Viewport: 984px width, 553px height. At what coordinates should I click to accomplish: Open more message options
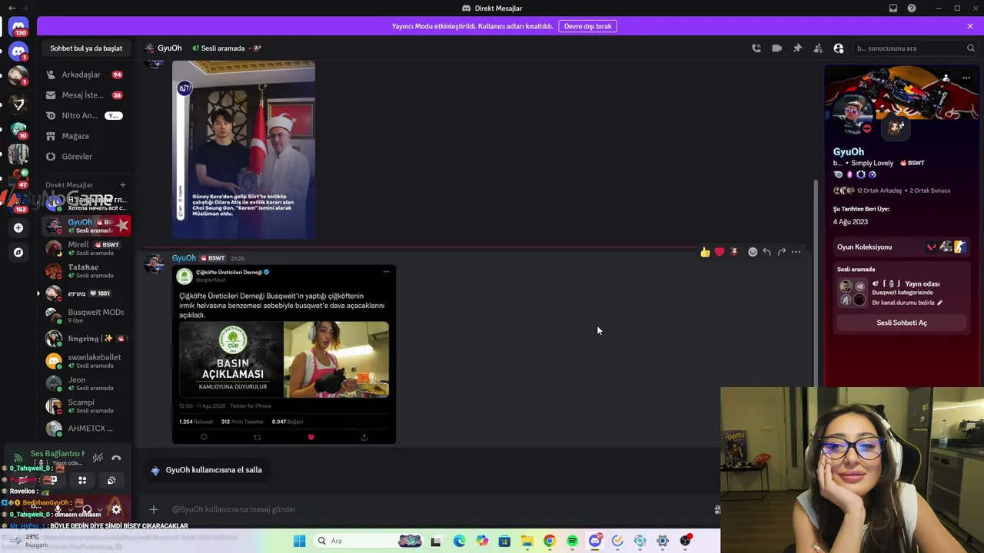point(796,252)
